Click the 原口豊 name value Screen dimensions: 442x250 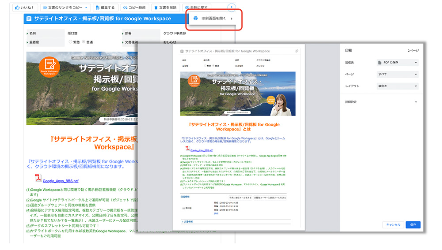[x=72, y=33]
